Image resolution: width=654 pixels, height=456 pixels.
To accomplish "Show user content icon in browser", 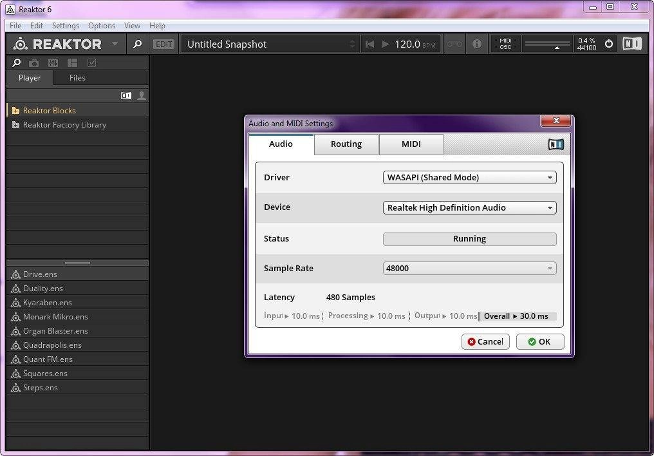I will [x=142, y=95].
